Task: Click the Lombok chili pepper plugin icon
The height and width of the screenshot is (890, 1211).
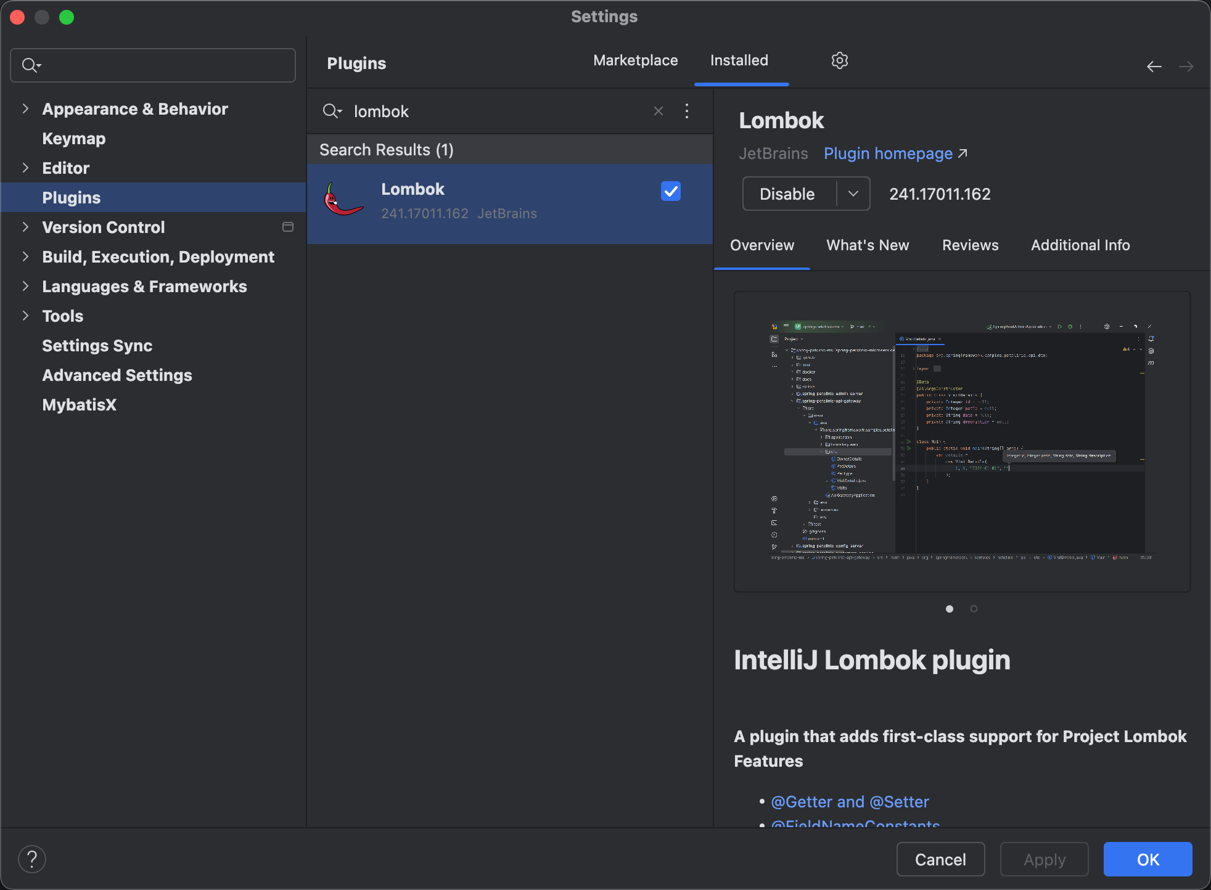Action: [343, 200]
